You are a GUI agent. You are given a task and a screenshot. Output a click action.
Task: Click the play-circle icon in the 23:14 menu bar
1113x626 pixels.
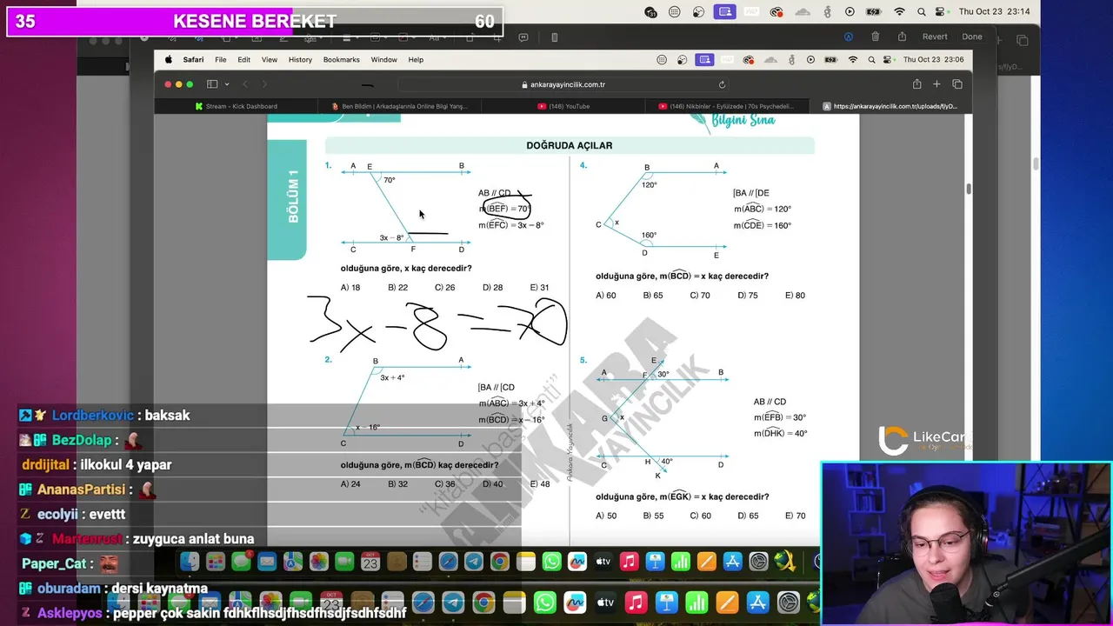point(850,11)
